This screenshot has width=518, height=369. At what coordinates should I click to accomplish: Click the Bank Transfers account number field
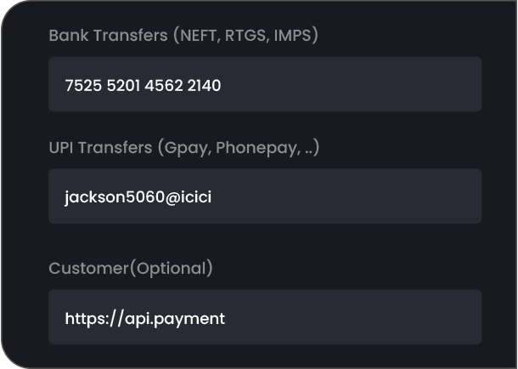click(264, 84)
